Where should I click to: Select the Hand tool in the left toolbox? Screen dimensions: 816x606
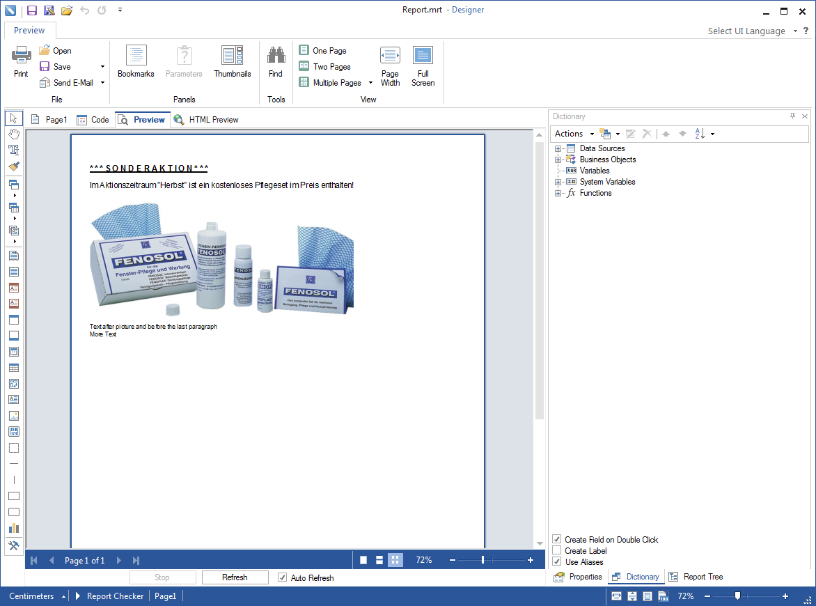pyautogui.click(x=13, y=134)
